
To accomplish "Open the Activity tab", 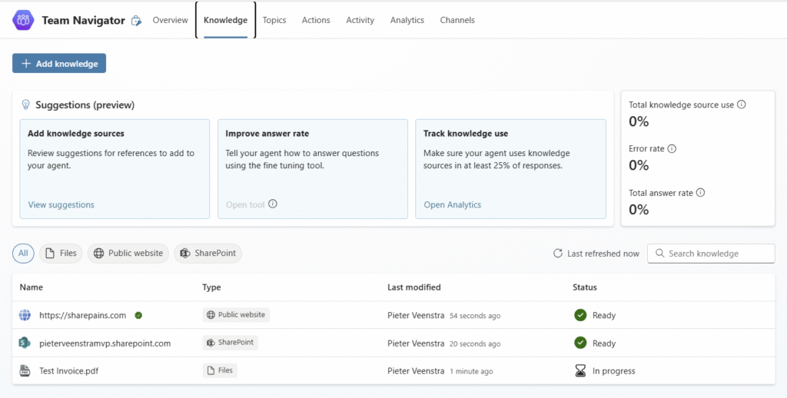I will point(360,20).
